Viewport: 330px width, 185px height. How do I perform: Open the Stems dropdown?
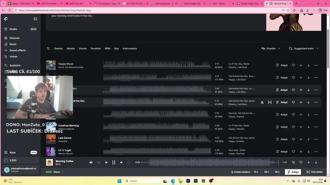coord(54,172)
